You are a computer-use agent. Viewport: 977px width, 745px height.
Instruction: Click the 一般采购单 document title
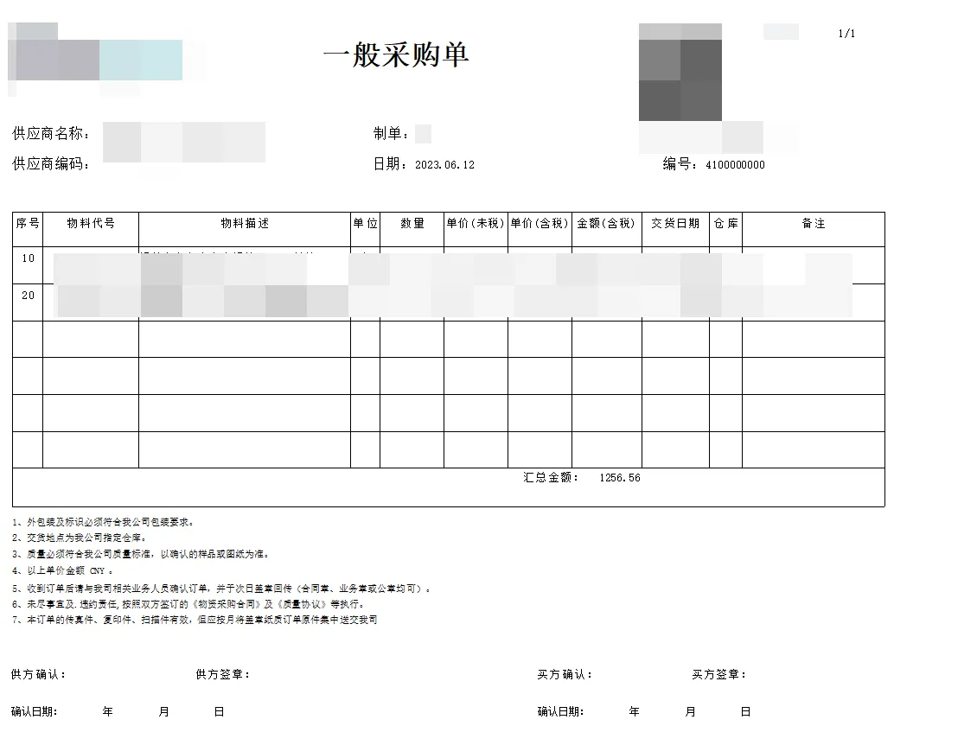coord(395,55)
